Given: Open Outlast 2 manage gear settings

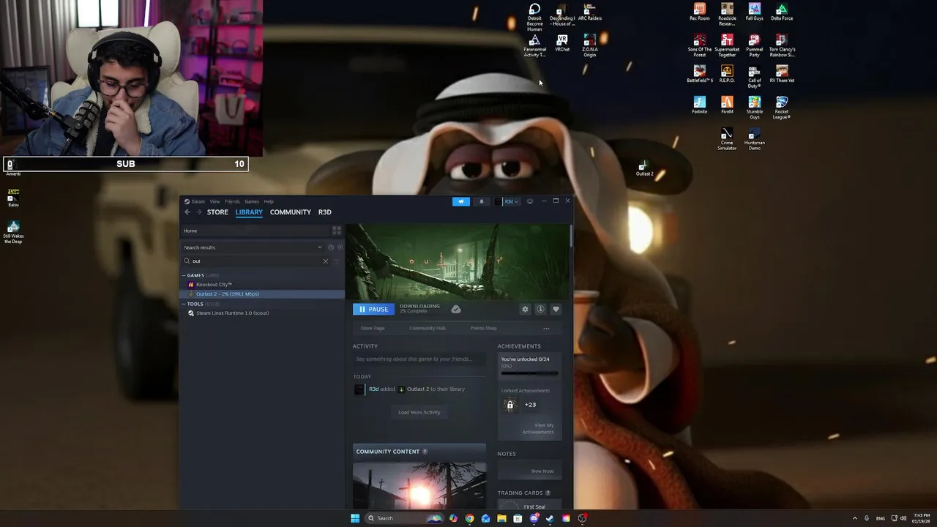Looking at the screenshot, I should 525,310.
